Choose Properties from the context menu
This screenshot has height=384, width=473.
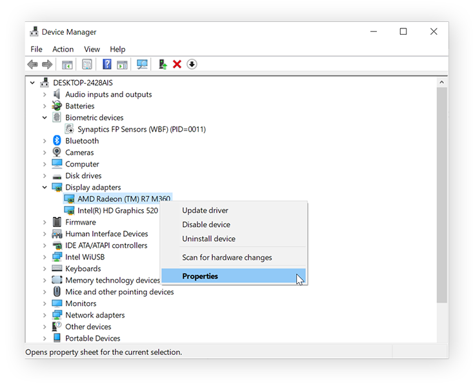[200, 276]
